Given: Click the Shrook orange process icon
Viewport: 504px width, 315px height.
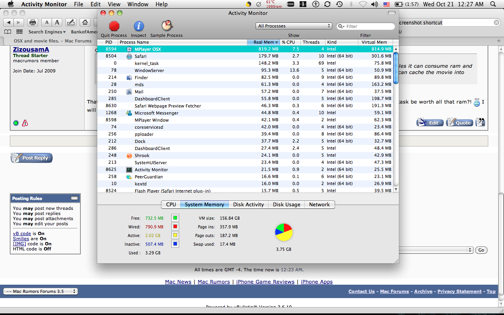Looking at the screenshot, I should (x=129, y=156).
